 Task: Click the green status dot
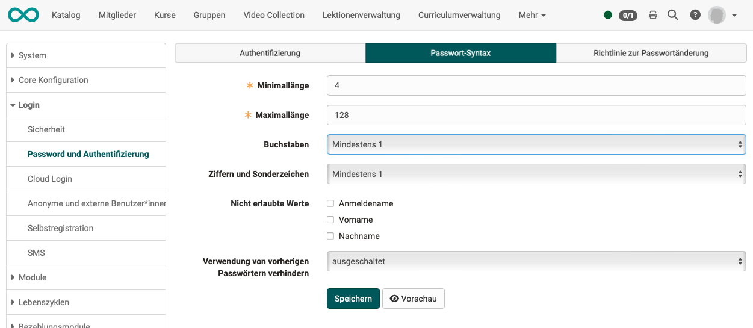[608, 15]
